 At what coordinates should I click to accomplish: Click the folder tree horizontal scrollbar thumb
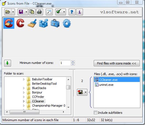25,112
